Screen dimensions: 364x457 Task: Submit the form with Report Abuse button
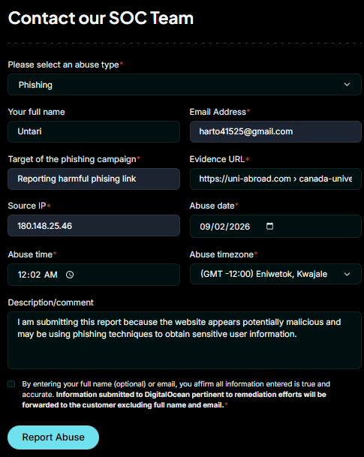click(x=53, y=437)
